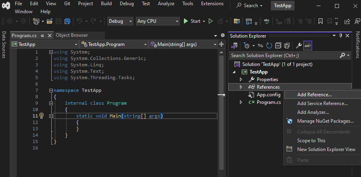Open the File menu

[18, 4]
